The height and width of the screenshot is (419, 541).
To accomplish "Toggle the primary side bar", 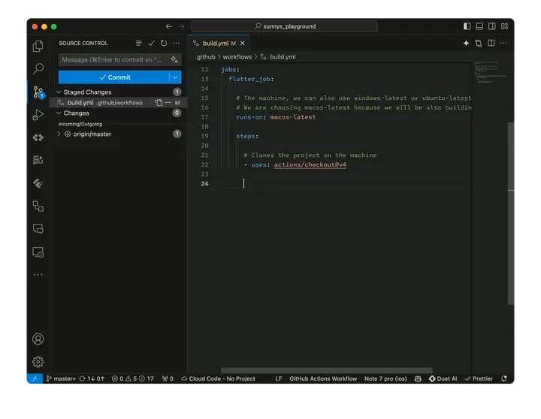I will coord(467,26).
